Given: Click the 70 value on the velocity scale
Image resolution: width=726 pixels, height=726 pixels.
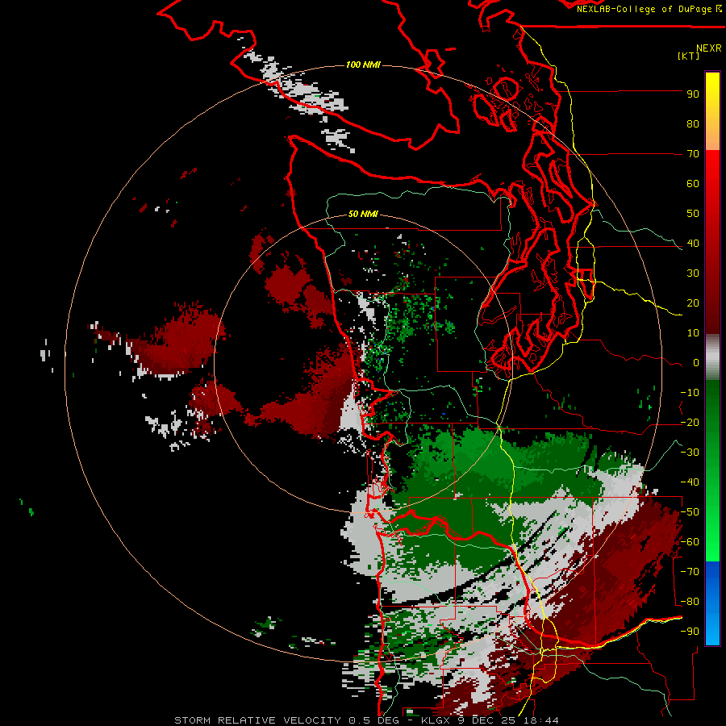Looking at the screenshot, I should [x=693, y=154].
